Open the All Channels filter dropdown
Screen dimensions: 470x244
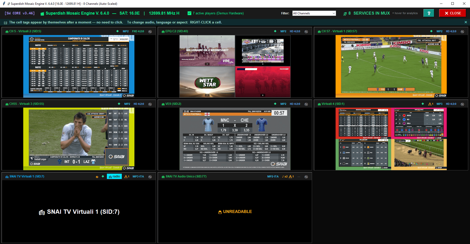[314, 13]
